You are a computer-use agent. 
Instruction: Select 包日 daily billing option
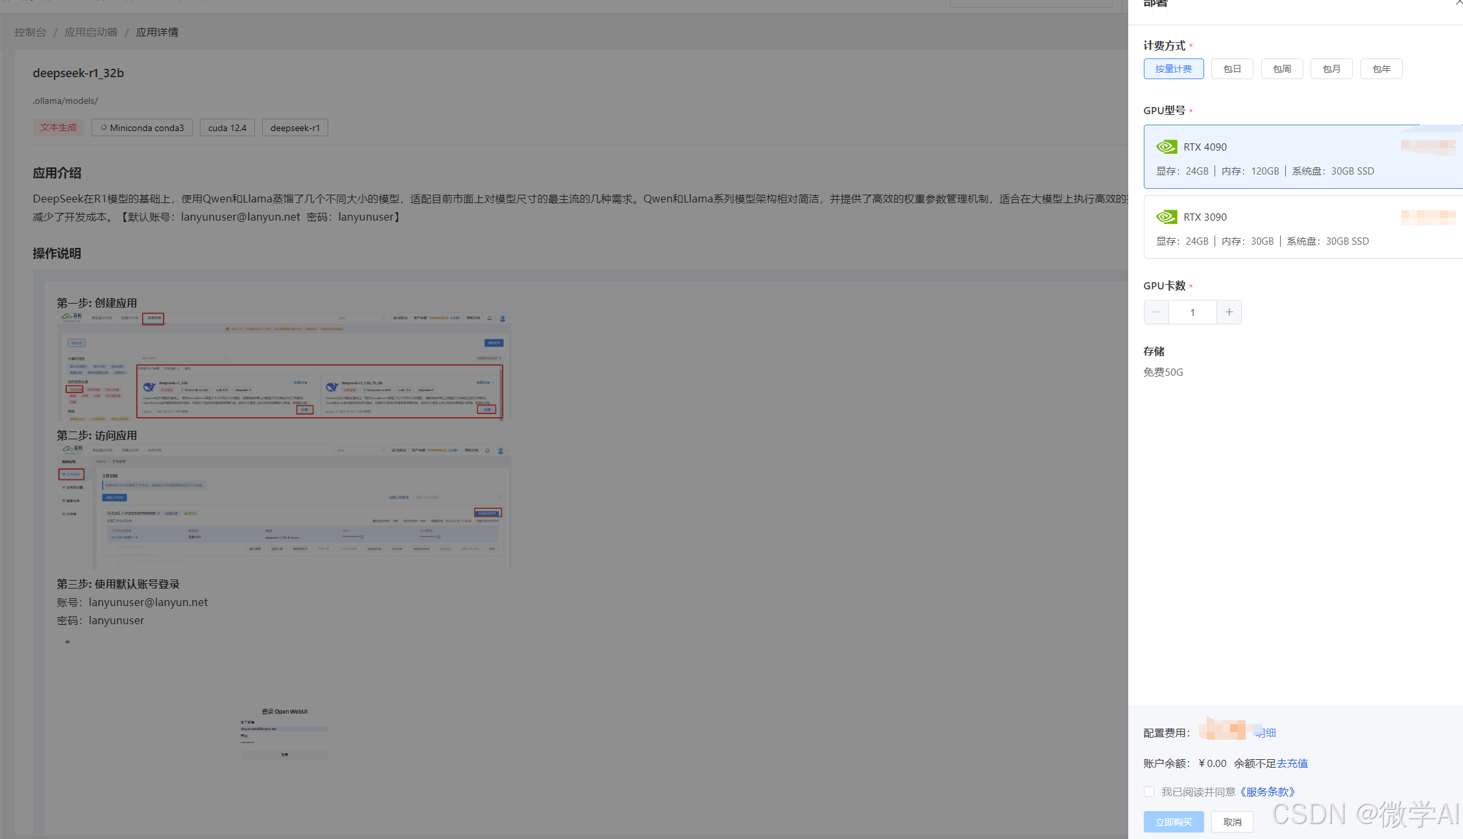tap(1231, 69)
